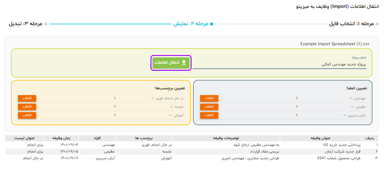
Task: Click the file name Example Import Spreadsheet (1).csv
Action: [x=335, y=44]
